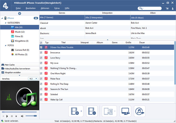Open the search options dropdown arrow
This screenshot has width=176, height=123.
coord(143,8)
